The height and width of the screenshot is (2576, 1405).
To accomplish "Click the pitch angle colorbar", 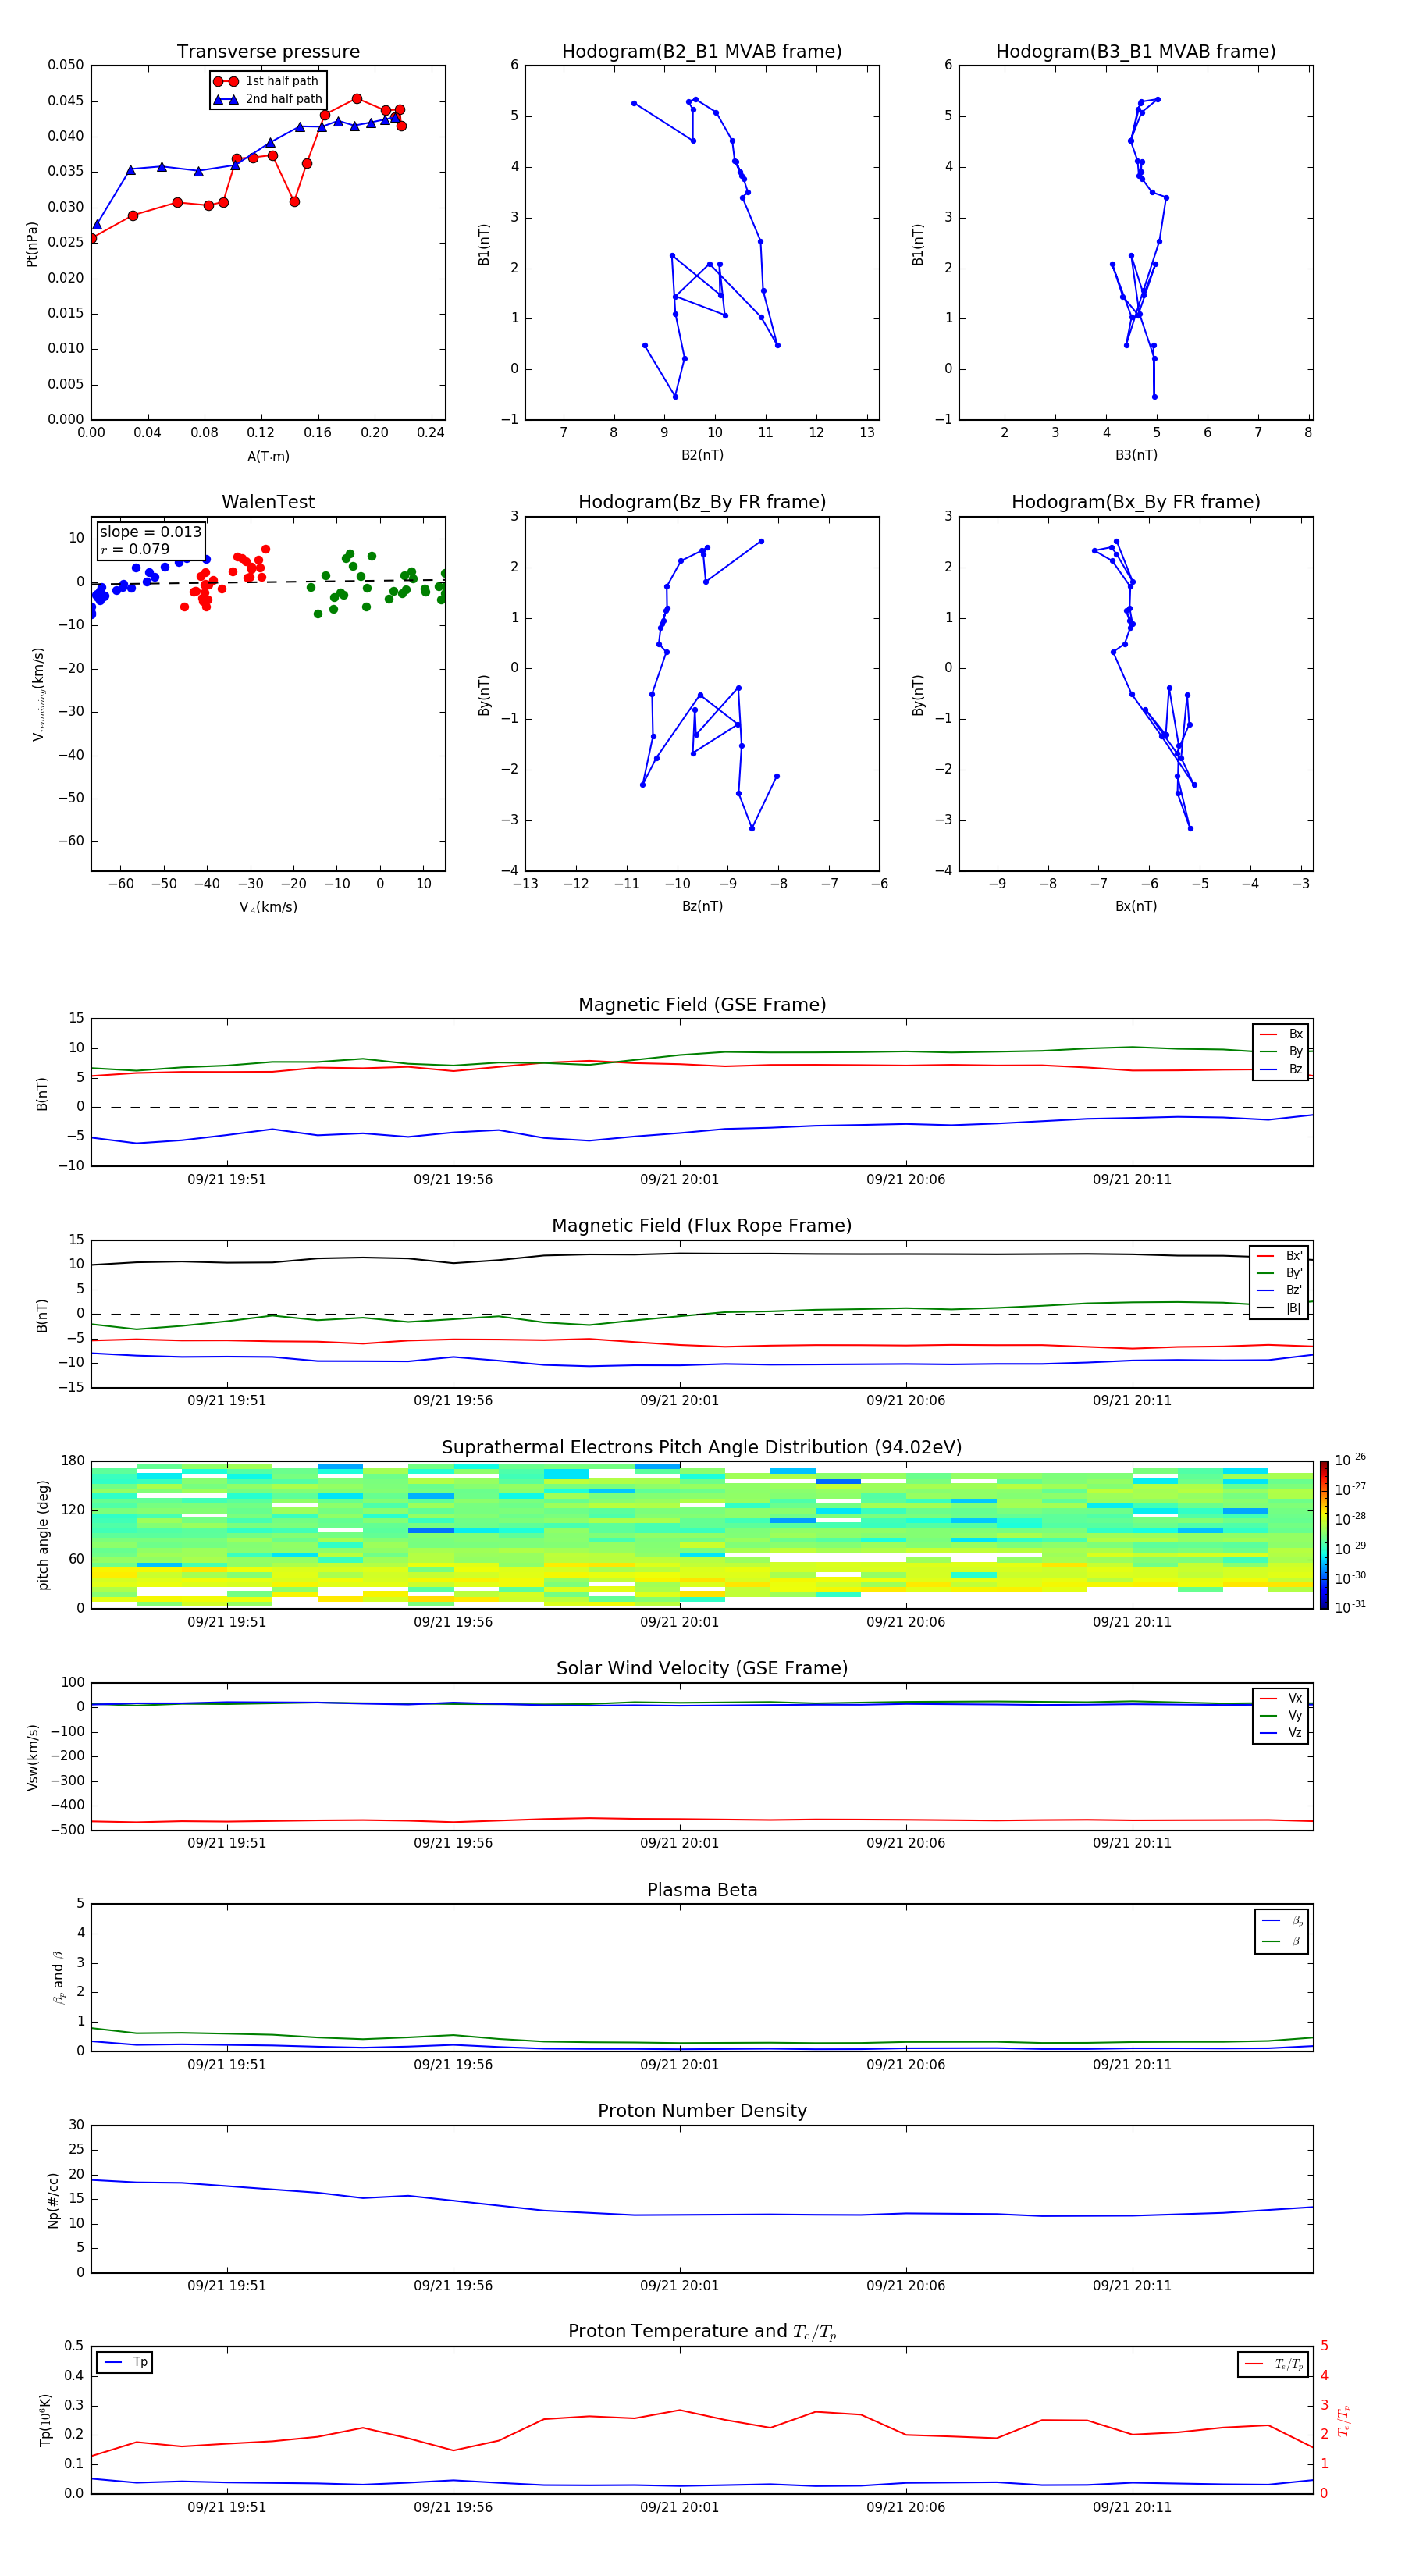I will [1324, 1535].
